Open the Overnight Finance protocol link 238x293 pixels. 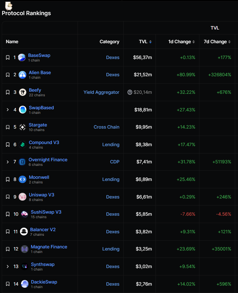tap(48, 159)
